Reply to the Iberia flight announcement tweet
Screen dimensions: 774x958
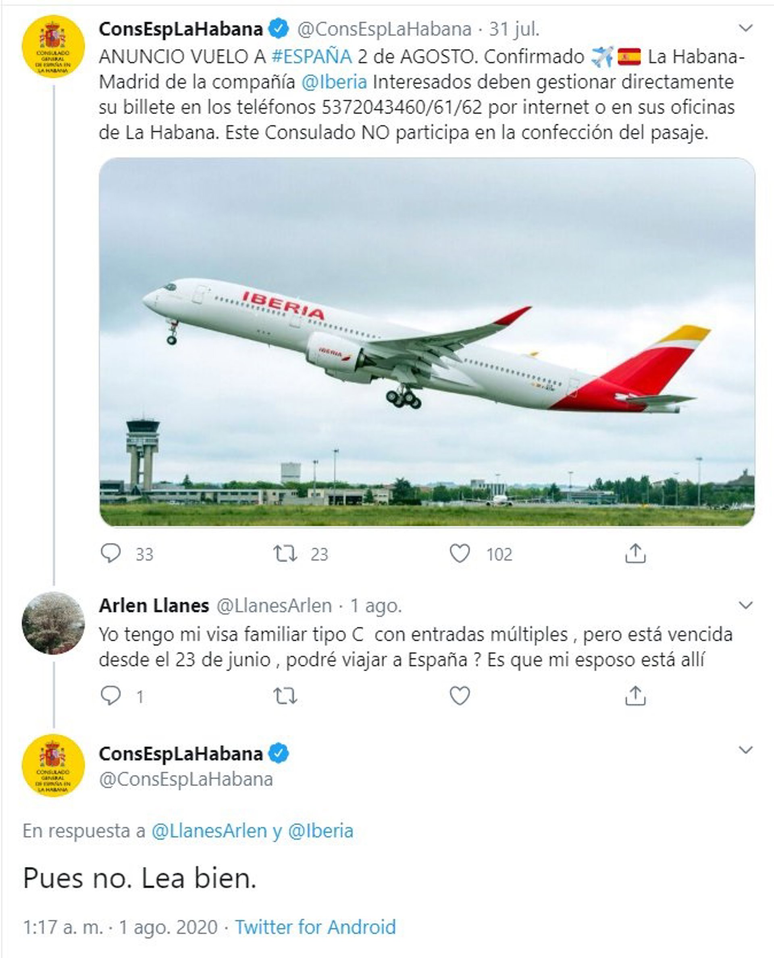click(x=110, y=554)
